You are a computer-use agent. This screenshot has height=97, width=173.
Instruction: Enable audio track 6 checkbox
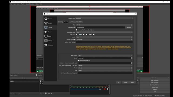pyautogui.click(x=93, y=35)
